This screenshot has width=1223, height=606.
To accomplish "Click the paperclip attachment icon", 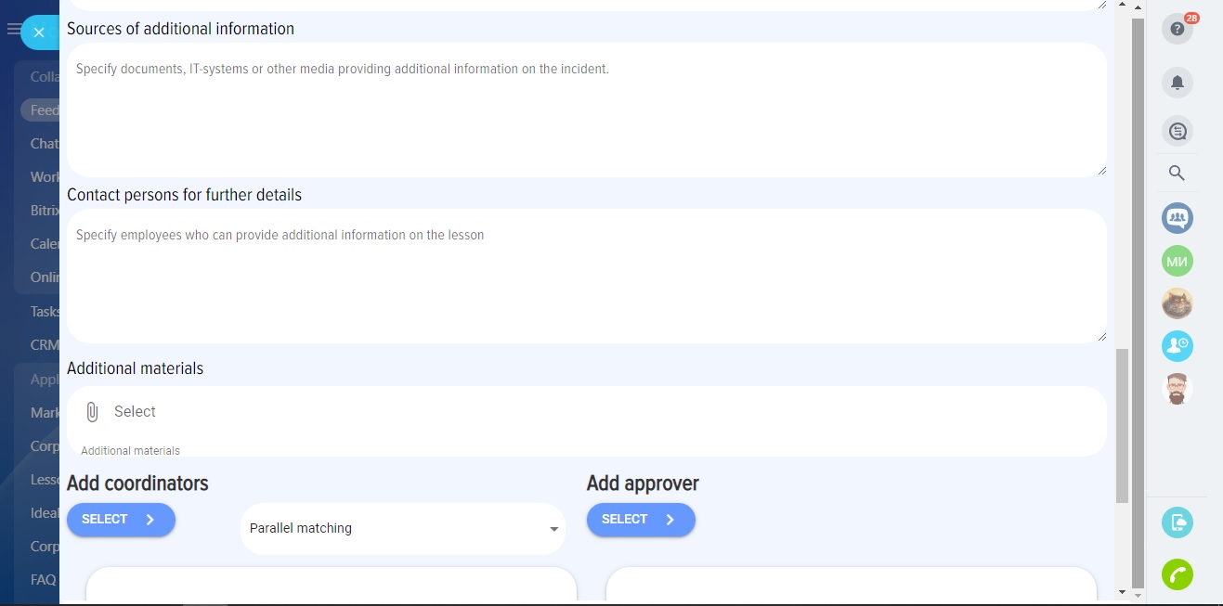I will coord(92,412).
